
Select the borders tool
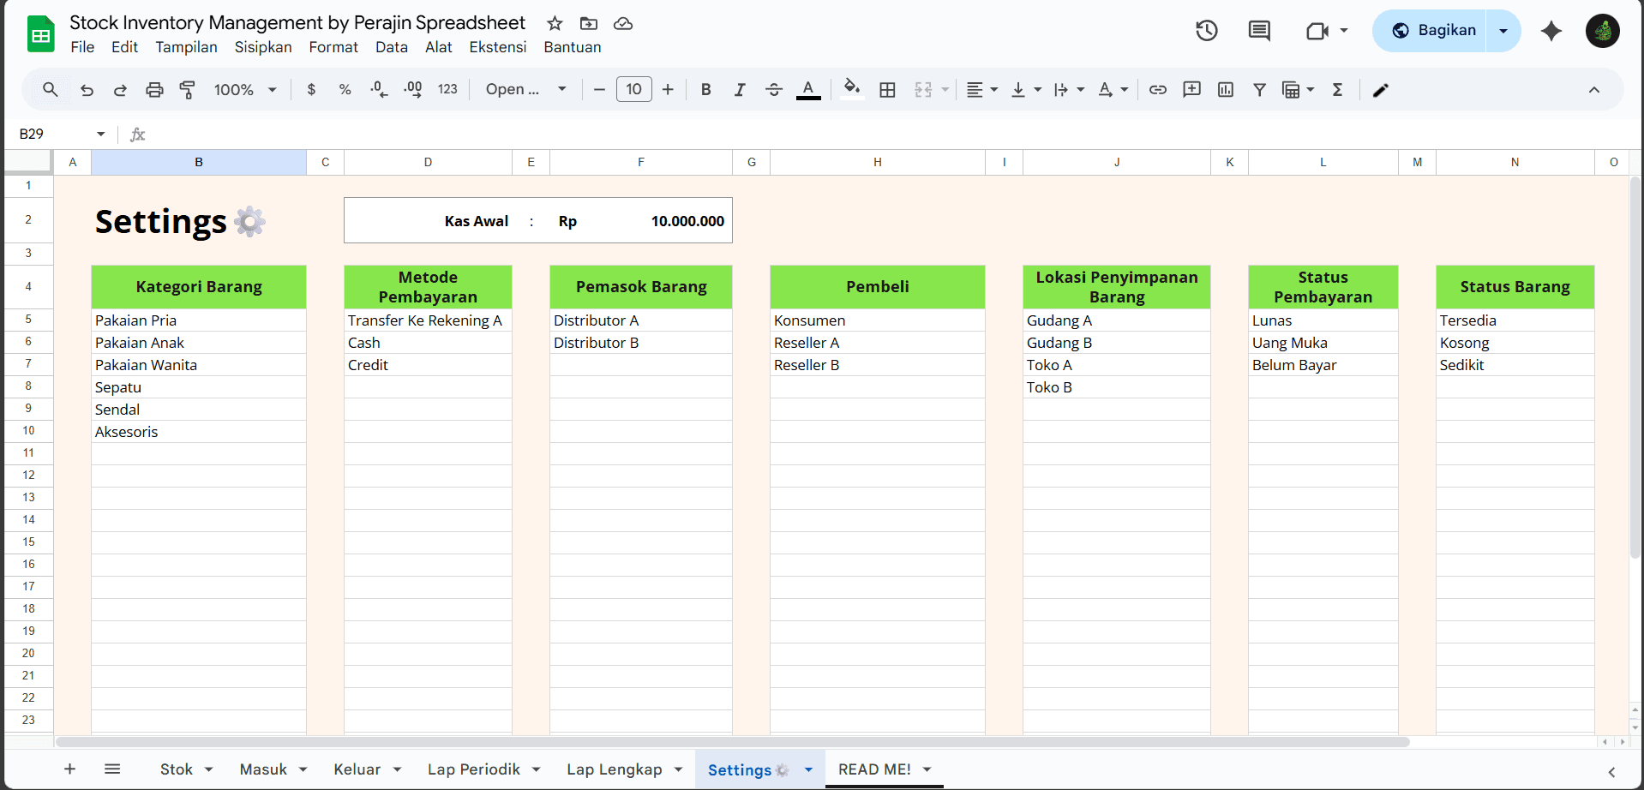(888, 89)
